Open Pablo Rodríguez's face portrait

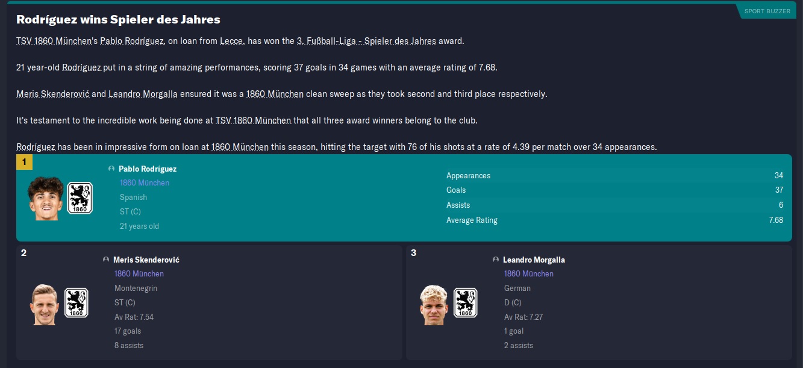(46, 198)
